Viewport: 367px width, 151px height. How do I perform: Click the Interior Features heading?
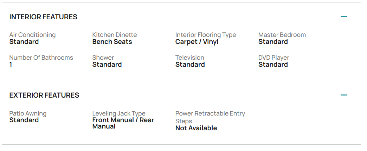click(x=43, y=17)
